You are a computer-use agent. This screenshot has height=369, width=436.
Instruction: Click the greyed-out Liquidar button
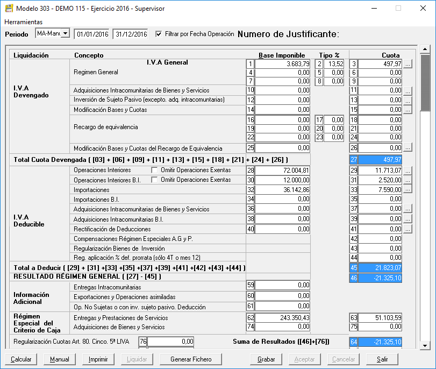click(x=137, y=359)
